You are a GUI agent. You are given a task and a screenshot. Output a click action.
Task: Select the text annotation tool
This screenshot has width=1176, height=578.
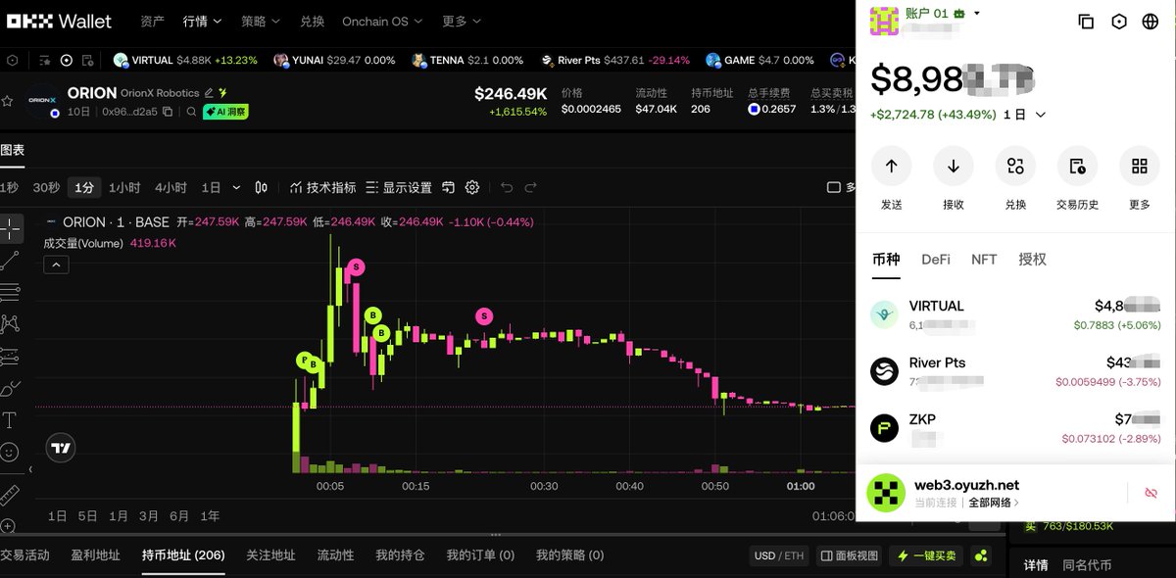point(11,420)
